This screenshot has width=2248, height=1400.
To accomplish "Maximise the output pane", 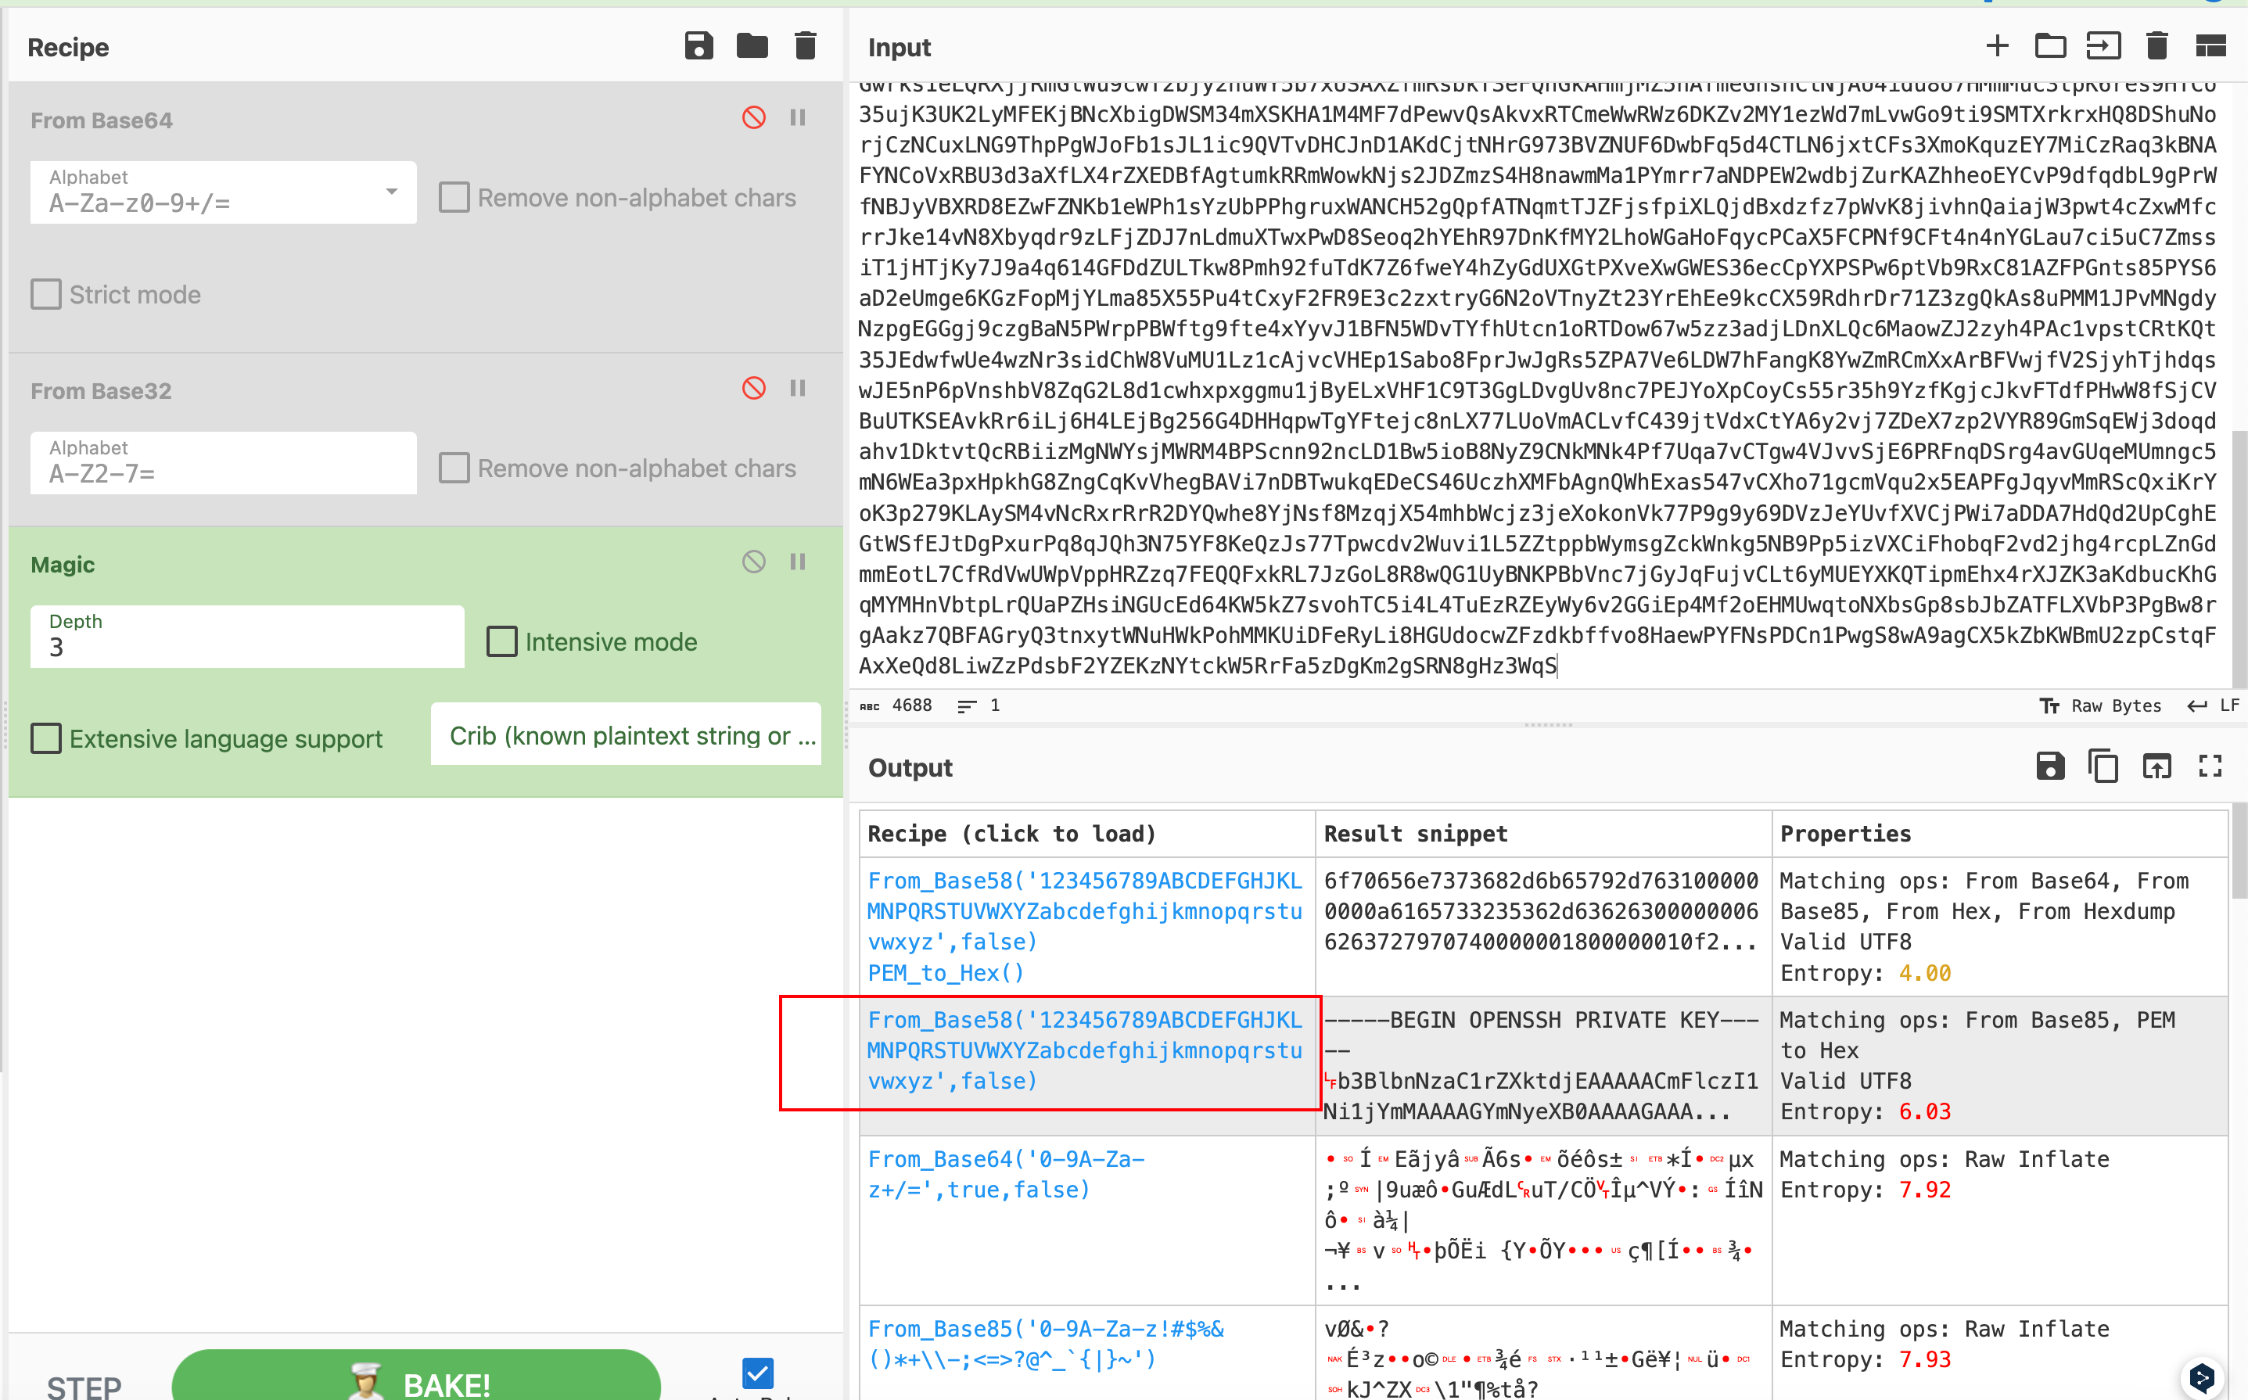I will pyautogui.click(x=2210, y=766).
